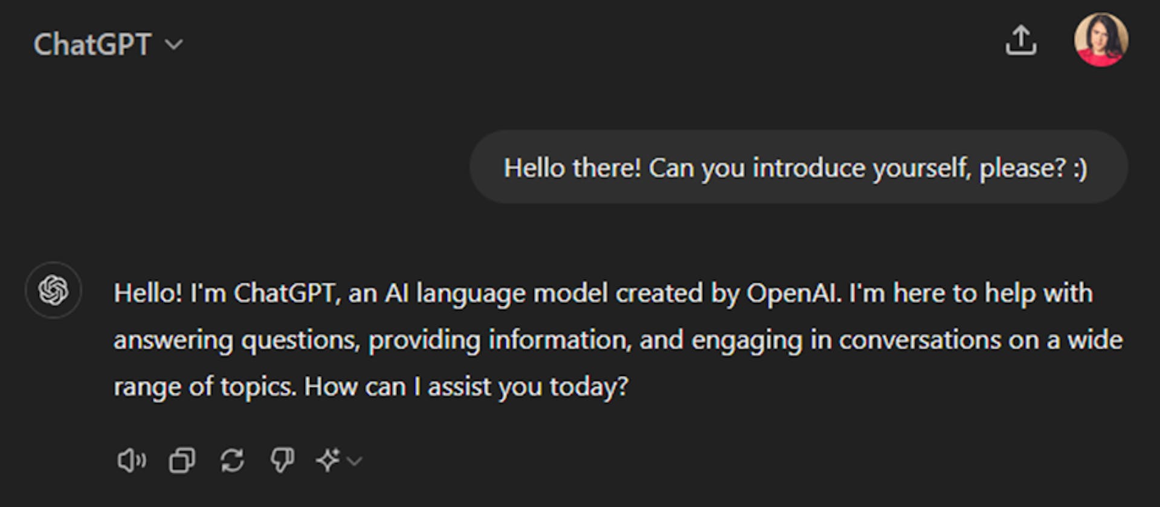Image resolution: width=1160 pixels, height=507 pixels.
Task: Click the sparkle change-model icon below the response
Action: click(x=328, y=461)
